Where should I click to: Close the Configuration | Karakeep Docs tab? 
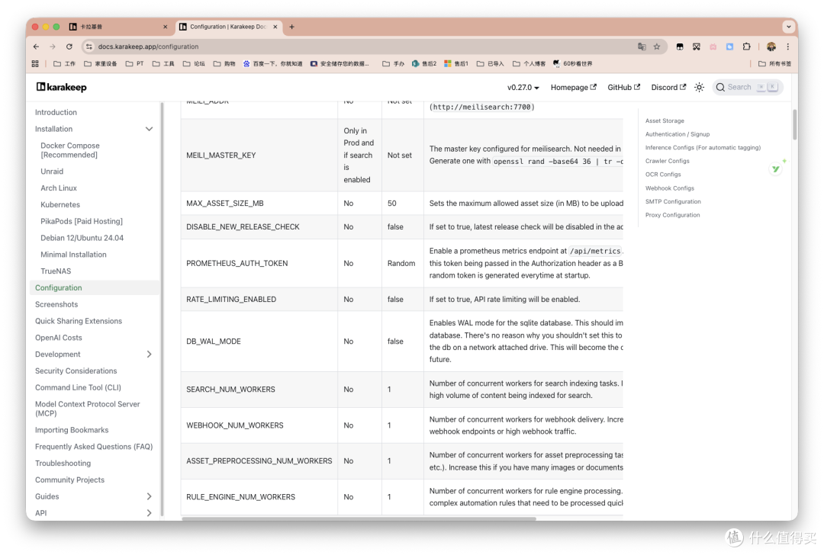pyautogui.click(x=275, y=27)
